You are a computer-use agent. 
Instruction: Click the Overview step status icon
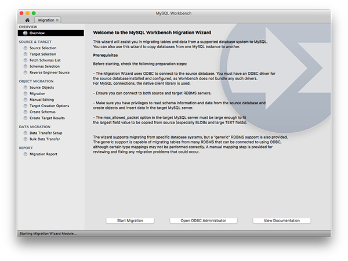pyautogui.click(x=26, y=33)
